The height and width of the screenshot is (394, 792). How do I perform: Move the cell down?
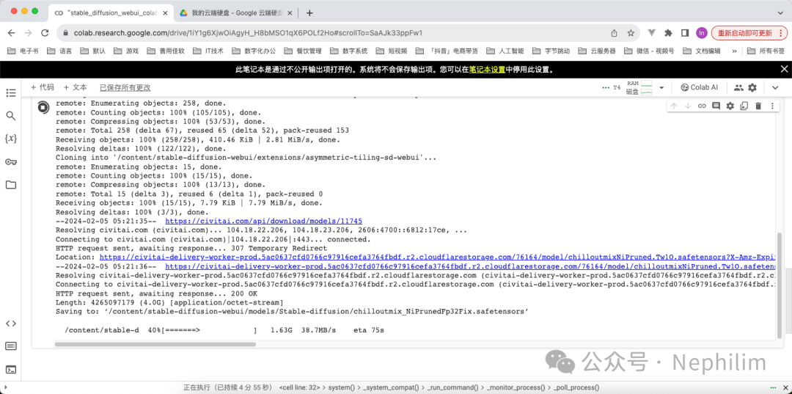pos(687,106)
